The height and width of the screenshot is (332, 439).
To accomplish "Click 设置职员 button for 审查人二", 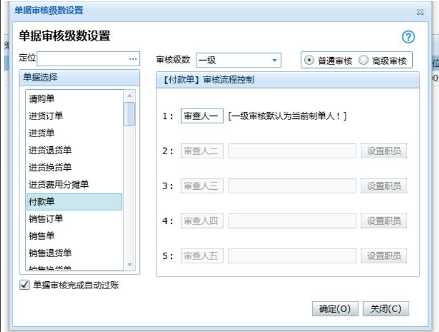I will 384,151.
